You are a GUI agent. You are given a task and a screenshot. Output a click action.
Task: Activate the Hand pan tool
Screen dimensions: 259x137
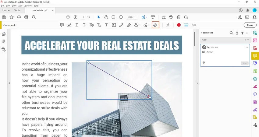coord(106,17)
